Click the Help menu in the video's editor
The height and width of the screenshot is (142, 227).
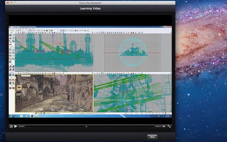coord(33,29)
